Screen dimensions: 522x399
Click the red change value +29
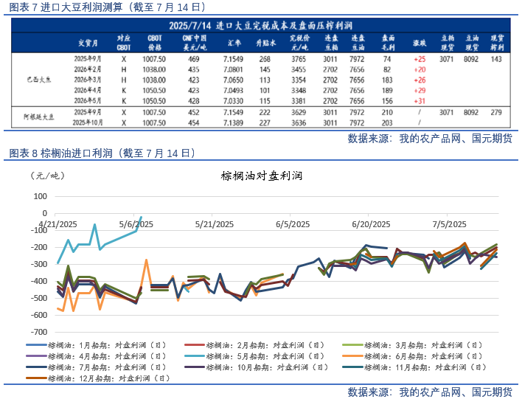point(420,90)
